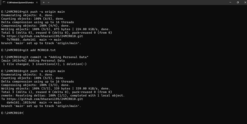Click the git commit 'Adding Personal Data' command
The height and width of the screenshot is (124, 247).
click(45, 57)
